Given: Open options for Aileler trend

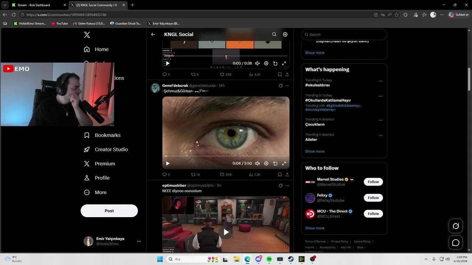Looking at the screenshot, I should point(381,135).
